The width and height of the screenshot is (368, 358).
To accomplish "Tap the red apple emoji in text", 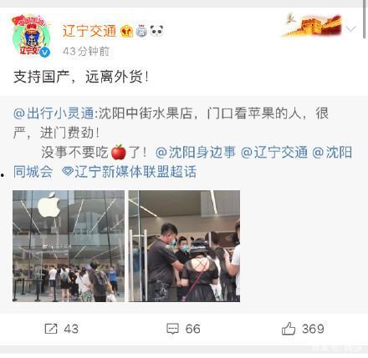I will coord(119,152).
